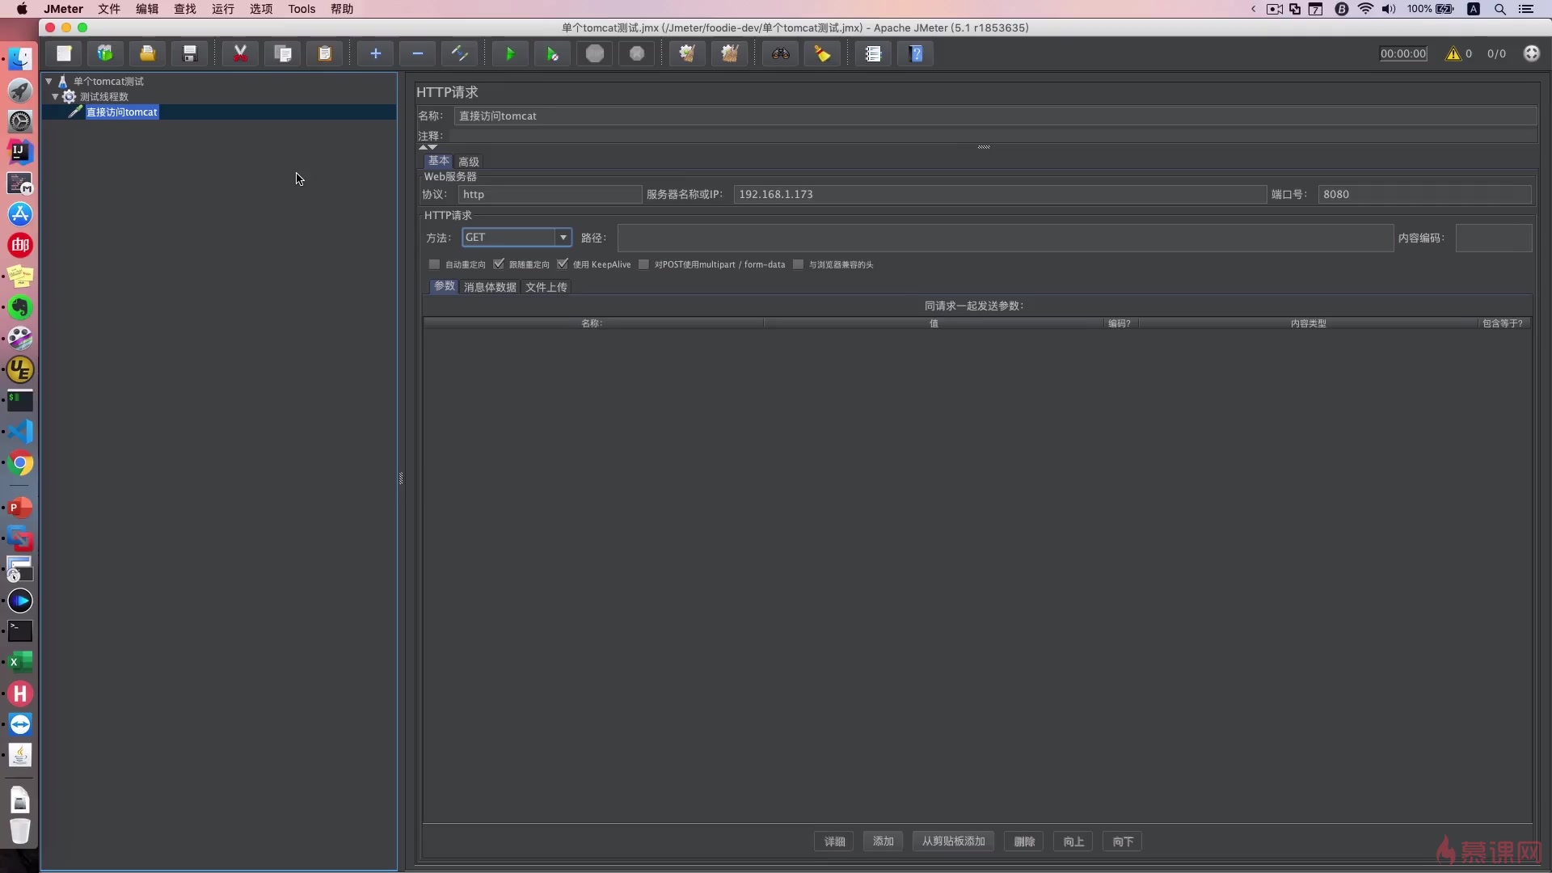The width and height of the screenshot is (1552, 873).
Task: Click the 路径 input field
Action: pyautogui.click(x=1006, y=238)
